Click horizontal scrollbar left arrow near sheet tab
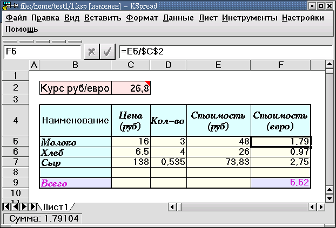This screenshot has height=228, width=336. click(172, 207)
